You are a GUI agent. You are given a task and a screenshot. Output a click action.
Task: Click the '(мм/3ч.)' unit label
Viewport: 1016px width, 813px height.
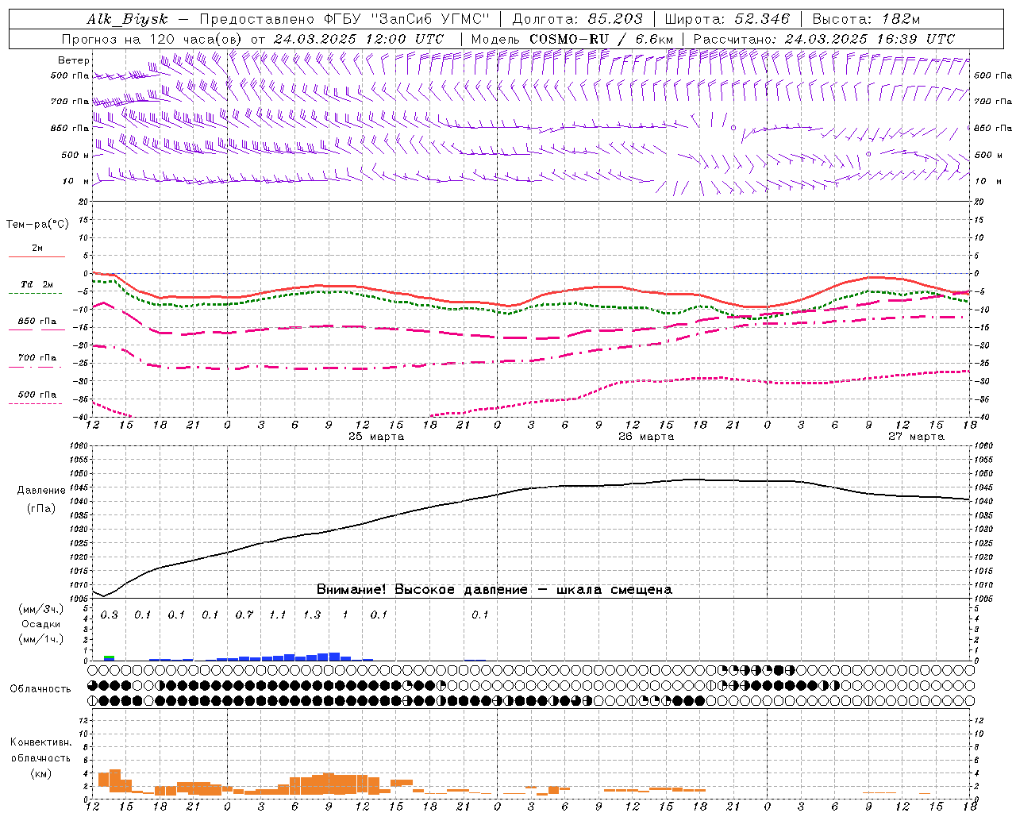click(41, 609)
